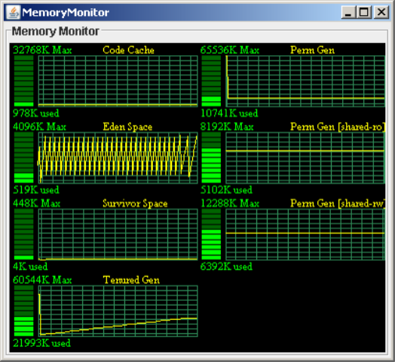Click the Survivor Space graph
Screen dimensions: 395x362
118,235
